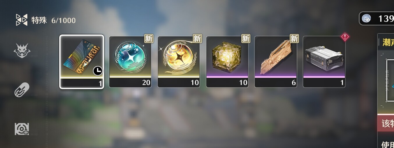Open the demon mask sidebar category

[22, 51]
